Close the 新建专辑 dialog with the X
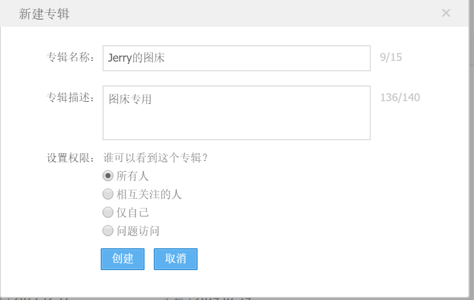The height and width of the screenshot is (300, 474). coord(446,13)
